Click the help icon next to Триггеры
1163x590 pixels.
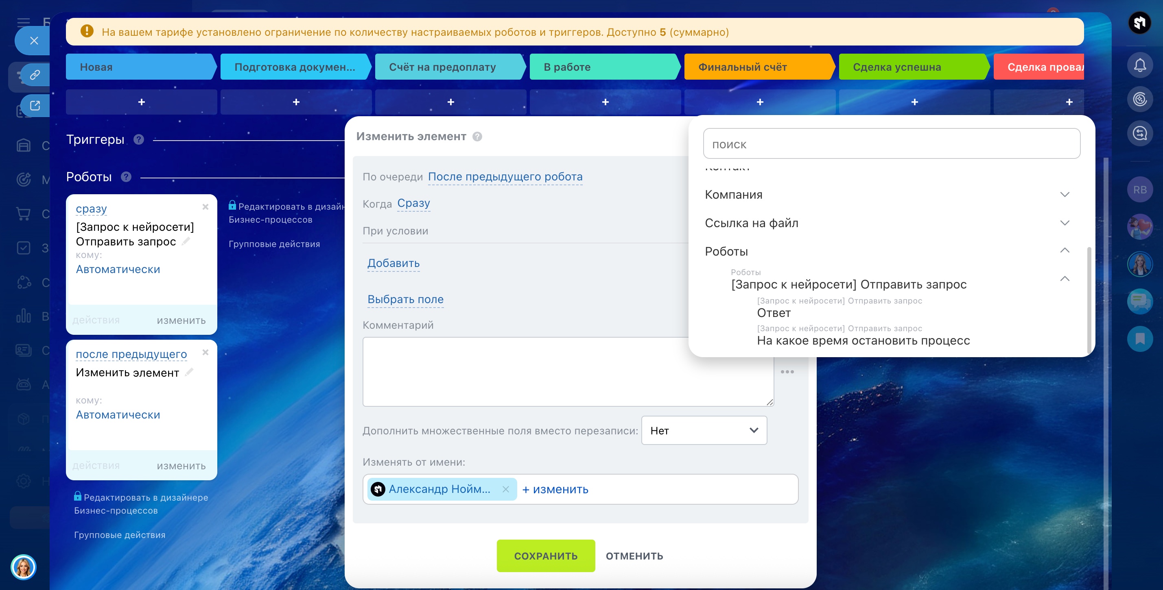click(139, 140)
